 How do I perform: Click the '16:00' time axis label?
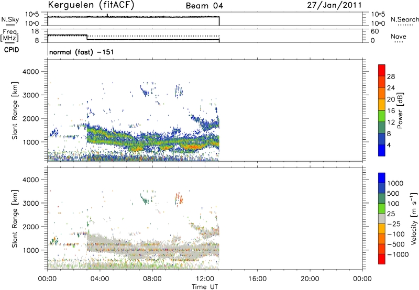click(257, 279)
